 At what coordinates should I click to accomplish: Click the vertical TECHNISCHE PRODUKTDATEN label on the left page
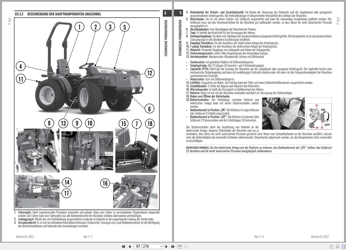(x=166, y=38)
